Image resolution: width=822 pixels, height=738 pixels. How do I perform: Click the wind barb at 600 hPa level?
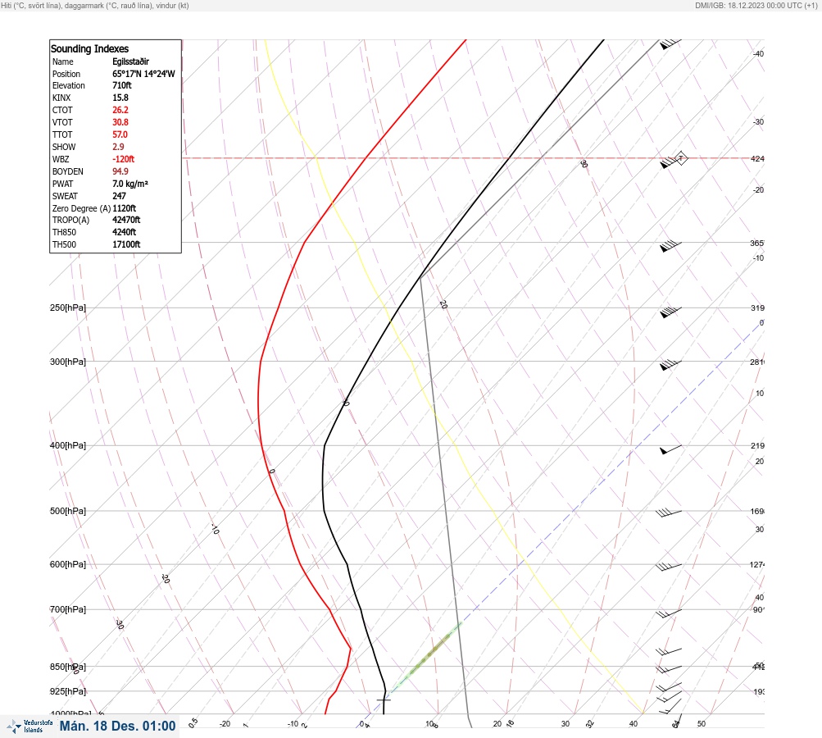point(669,567)
